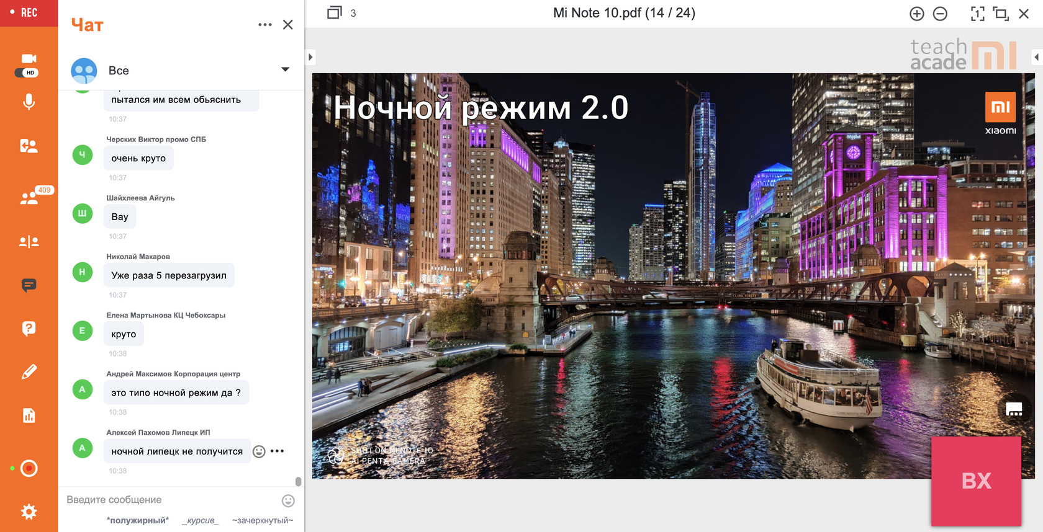
Task: Open settings gear in sidebar
Action: (29, 512)
